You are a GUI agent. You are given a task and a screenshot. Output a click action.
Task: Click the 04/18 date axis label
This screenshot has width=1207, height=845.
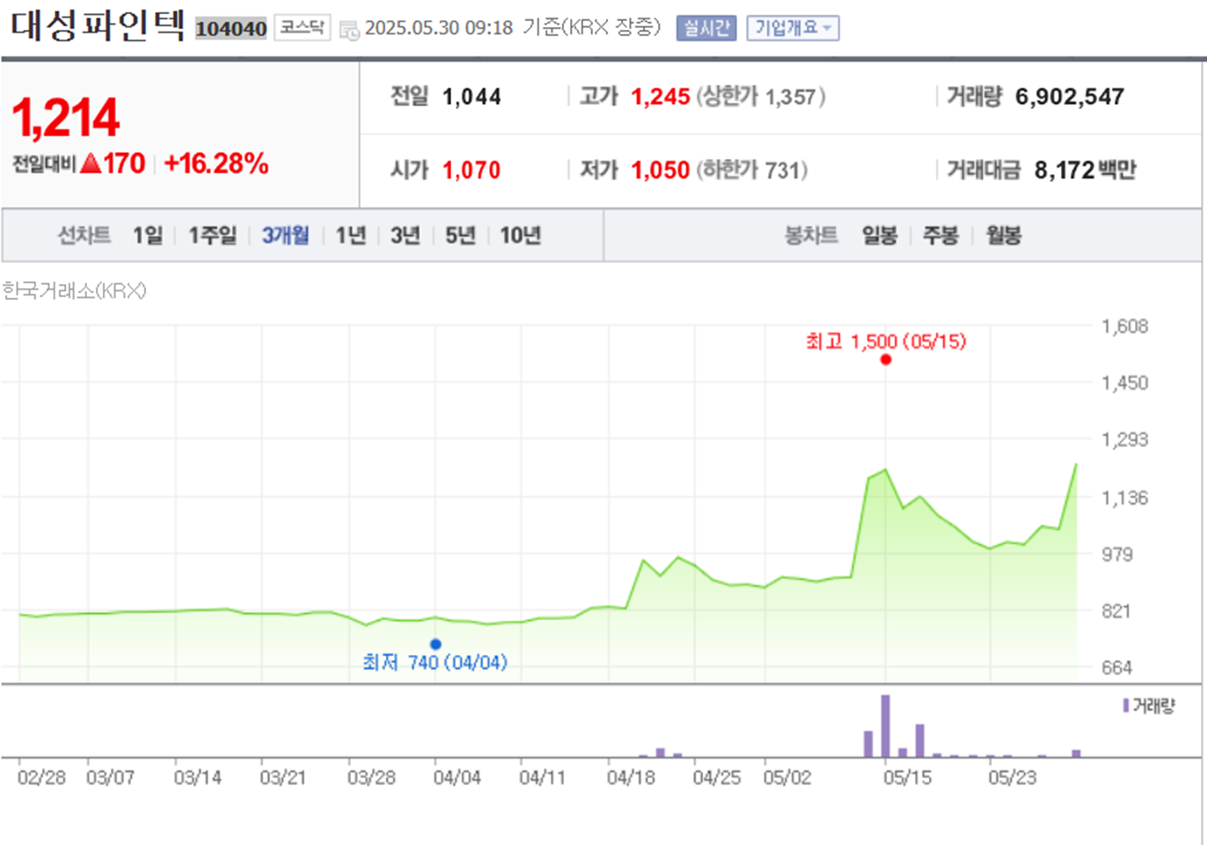[631, 778]
